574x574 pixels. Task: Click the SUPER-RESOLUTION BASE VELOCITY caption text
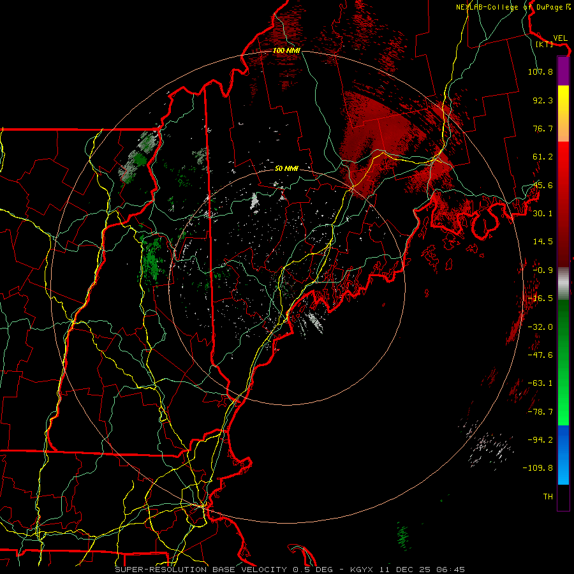coord(201,570)
